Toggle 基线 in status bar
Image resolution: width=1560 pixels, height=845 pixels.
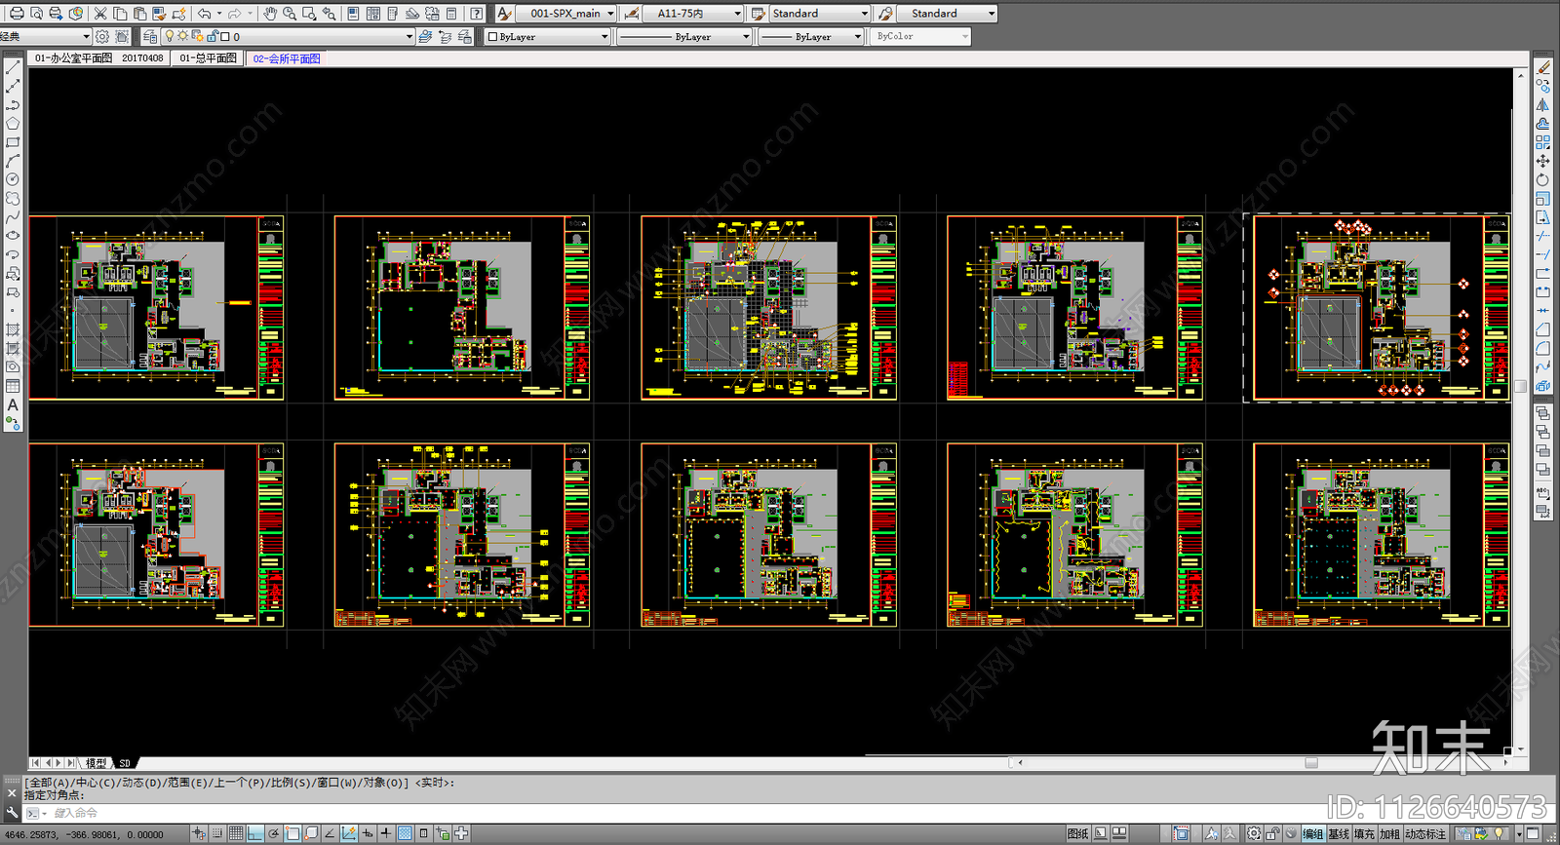[1339, 834]
